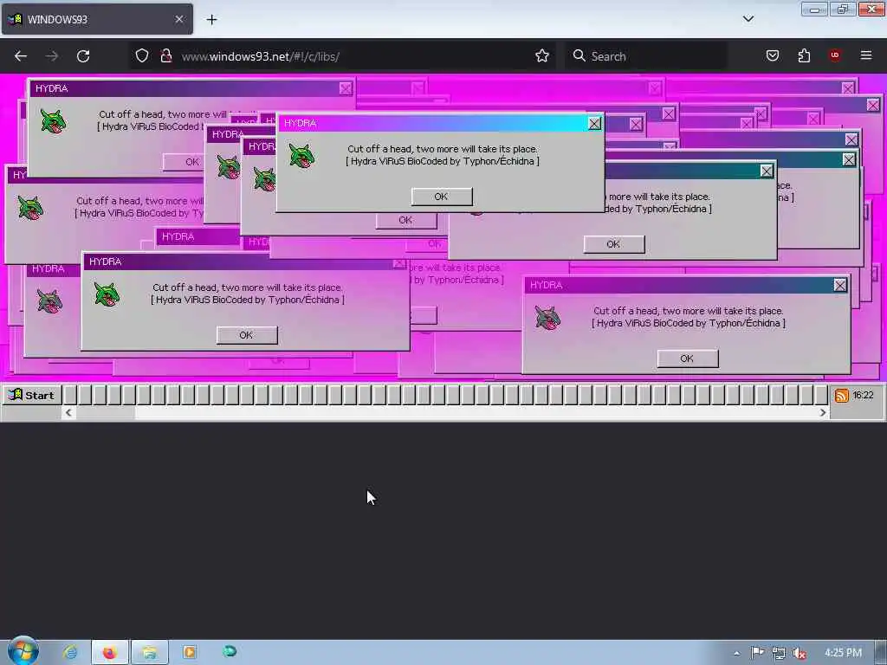Click the Firefox taskbar button
887x665 pixels.
(x=110, y=653)
